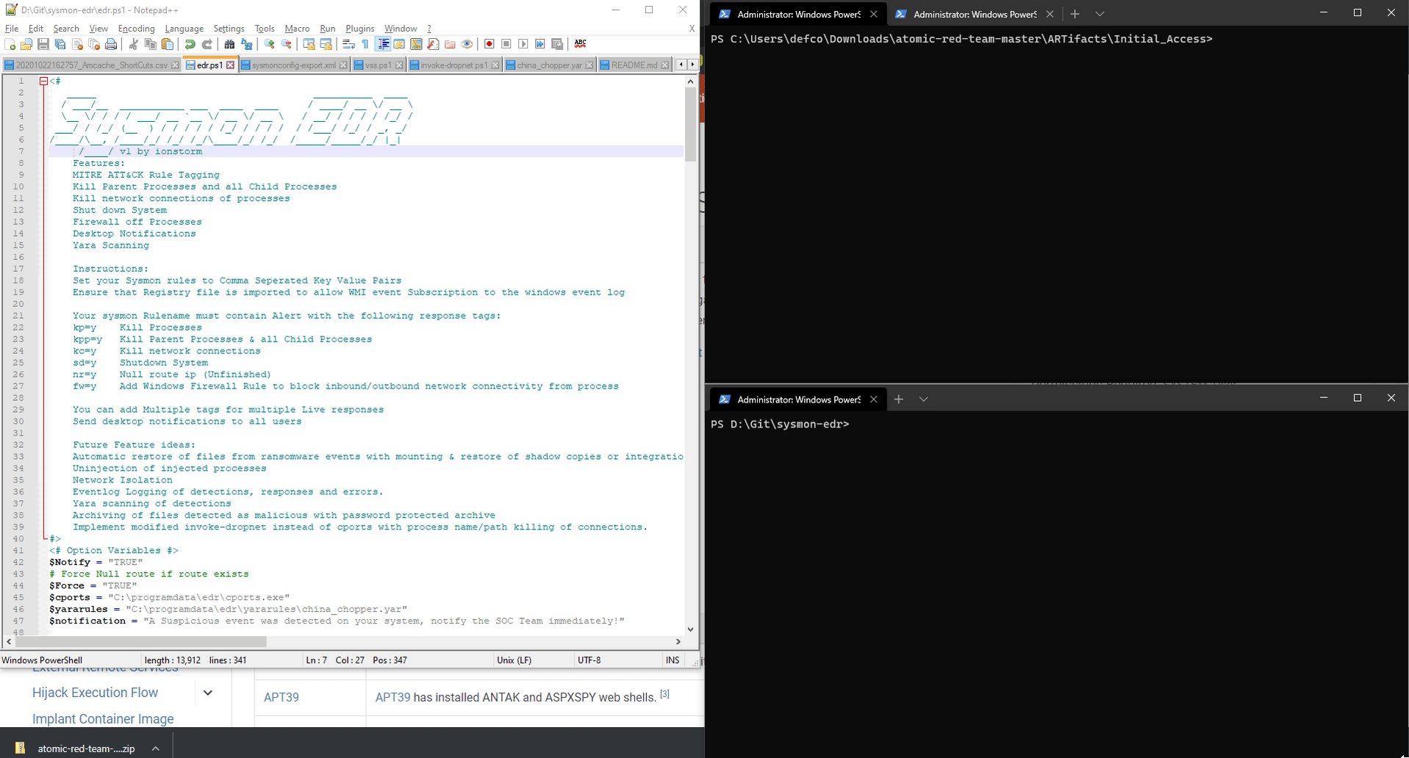Open new-tab dropdown in bottom PowerShell window
Screen dimensions: 1409x758
(924, 399)
